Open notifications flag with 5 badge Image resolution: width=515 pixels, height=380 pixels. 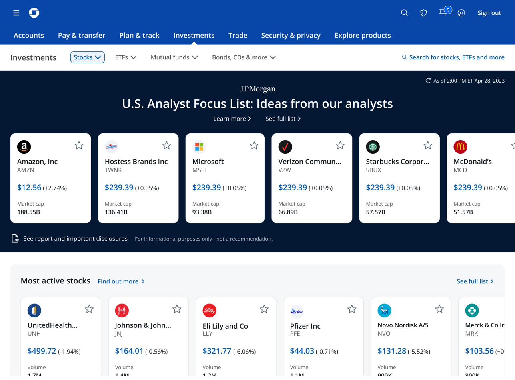pos(445,12)
